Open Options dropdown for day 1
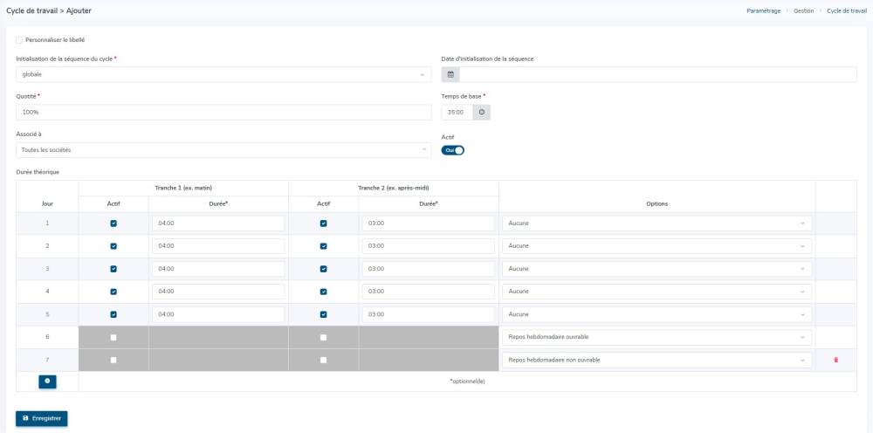Screen dimensions: 873x433 pos(656,223)
